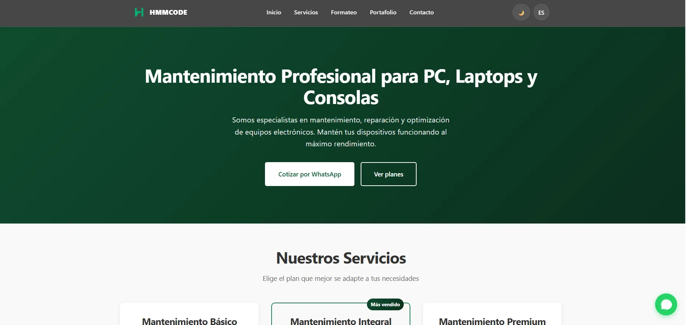Image resolution: width=686 pixels, height=325 pixels.
Task: Open the Contacto nav link
Action: 421,12
